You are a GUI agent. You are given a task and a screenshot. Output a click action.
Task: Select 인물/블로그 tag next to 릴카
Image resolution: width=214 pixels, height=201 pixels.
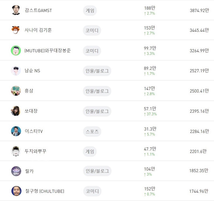pyautogui.click(x=97, y=171)
